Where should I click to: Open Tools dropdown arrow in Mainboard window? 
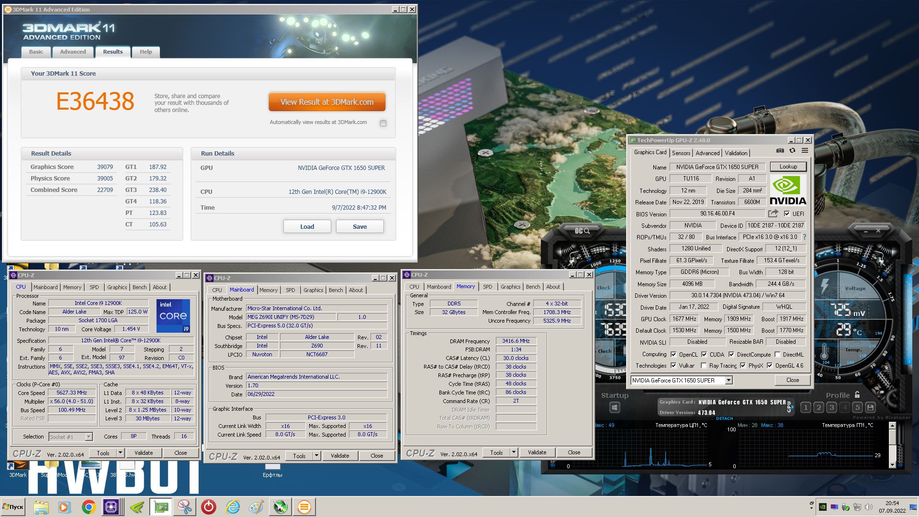click(x=316, y=456)
